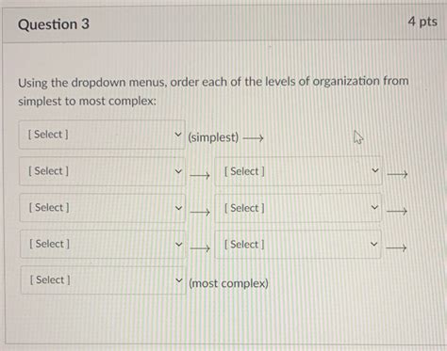Viewport: 447px width, 351px height.
Task: Click the chevron on the third-row right select
Action: click(x=374, y=207)
